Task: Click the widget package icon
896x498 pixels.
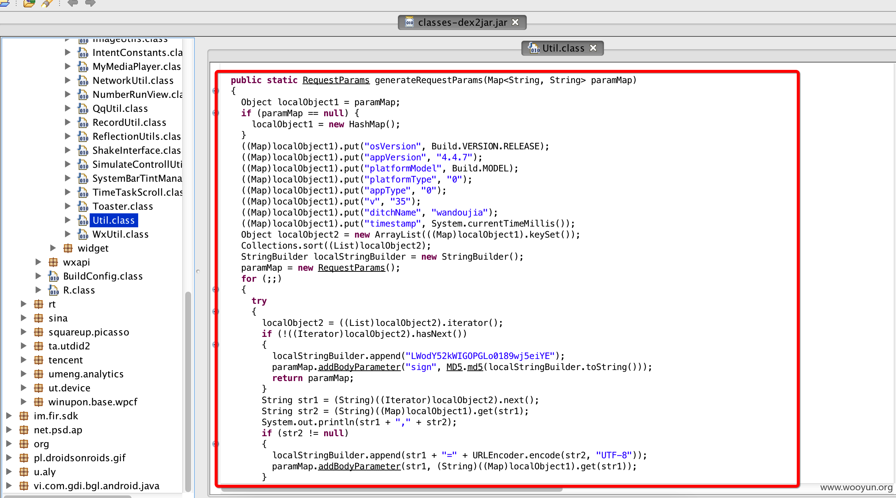Action: point(68,248)
